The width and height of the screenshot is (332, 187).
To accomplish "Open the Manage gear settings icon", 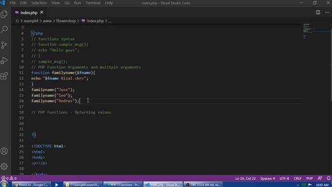I will pyautogui.click(x=4, y=166).
